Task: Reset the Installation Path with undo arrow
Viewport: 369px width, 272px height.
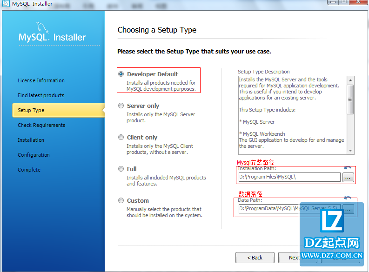Action: (348, 168)
